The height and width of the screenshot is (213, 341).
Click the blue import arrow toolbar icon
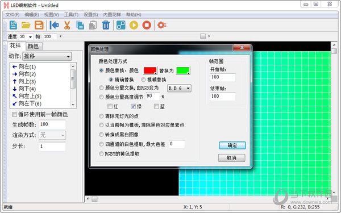54,25
